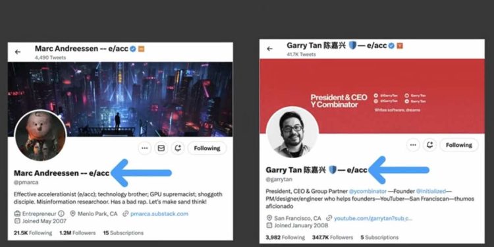Click the info icon next to Entrepreneur
Viewport: 494px width, 247px height.
tap(61, 213)
